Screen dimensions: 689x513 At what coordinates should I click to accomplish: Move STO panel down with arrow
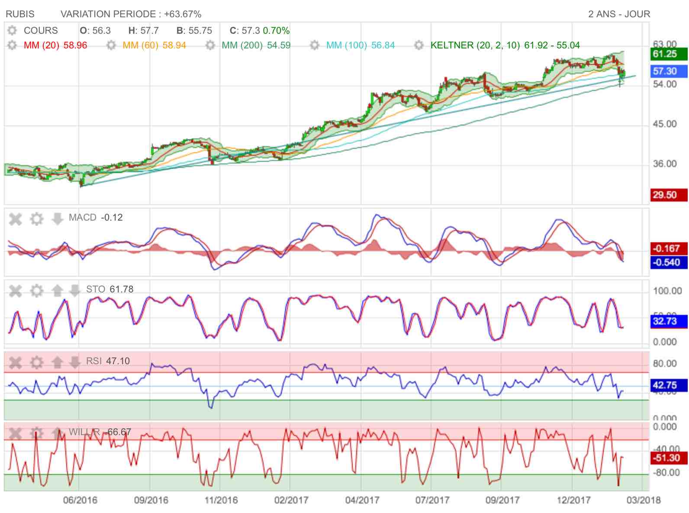click(74, 290)
